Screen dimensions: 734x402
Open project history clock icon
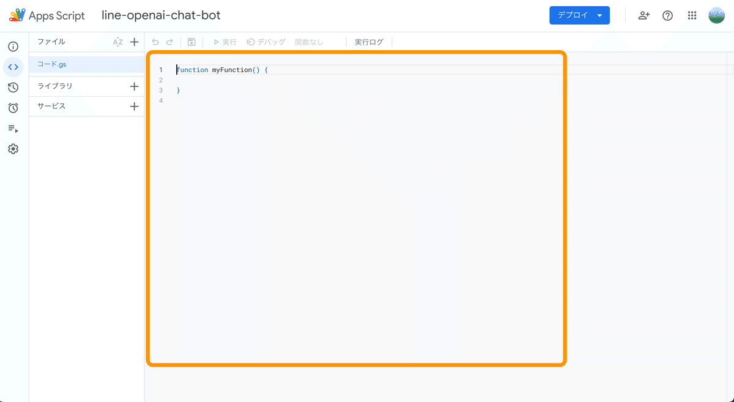13,87
